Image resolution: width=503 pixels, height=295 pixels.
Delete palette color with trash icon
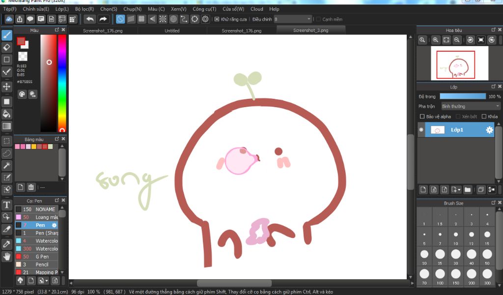pyautogui.click(x=31, y=187)
